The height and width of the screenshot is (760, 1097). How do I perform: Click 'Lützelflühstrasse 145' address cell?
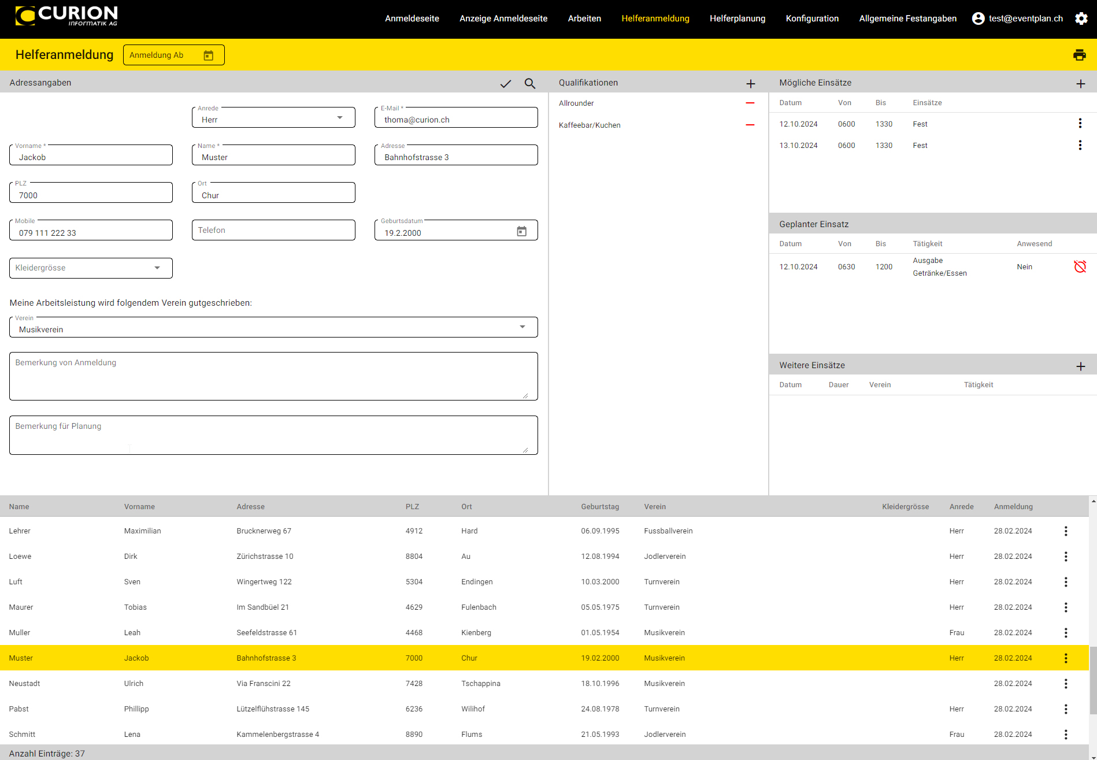pyautogui.click(x=273, y=709)
